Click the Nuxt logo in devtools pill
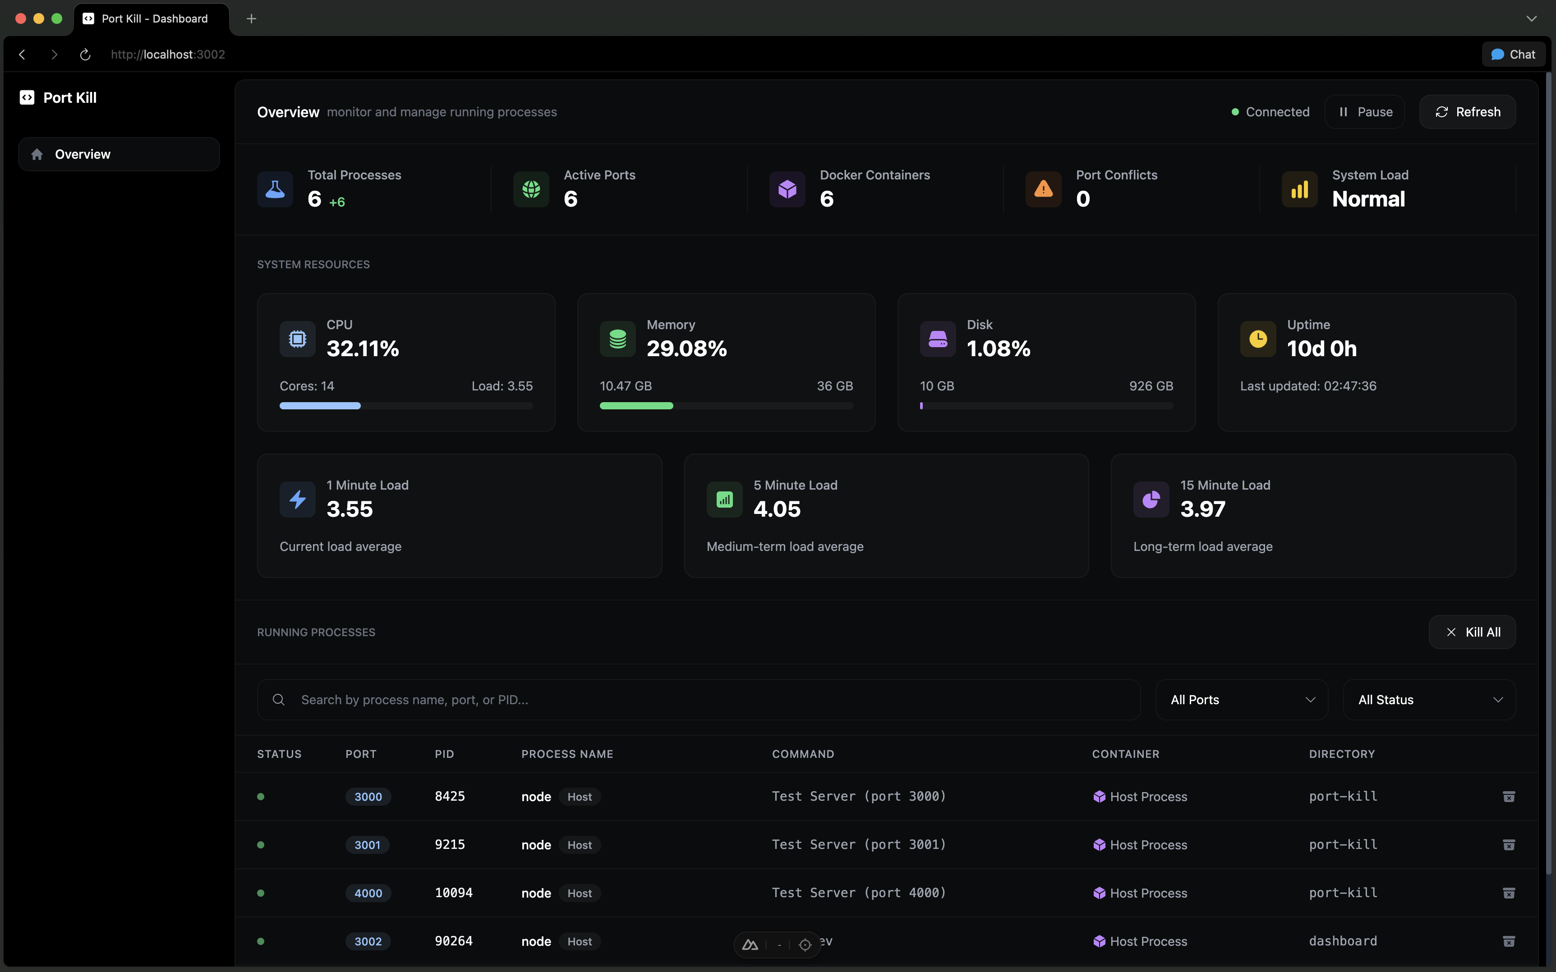Viewport: 1556px width, 972px height. pos(750,944)
